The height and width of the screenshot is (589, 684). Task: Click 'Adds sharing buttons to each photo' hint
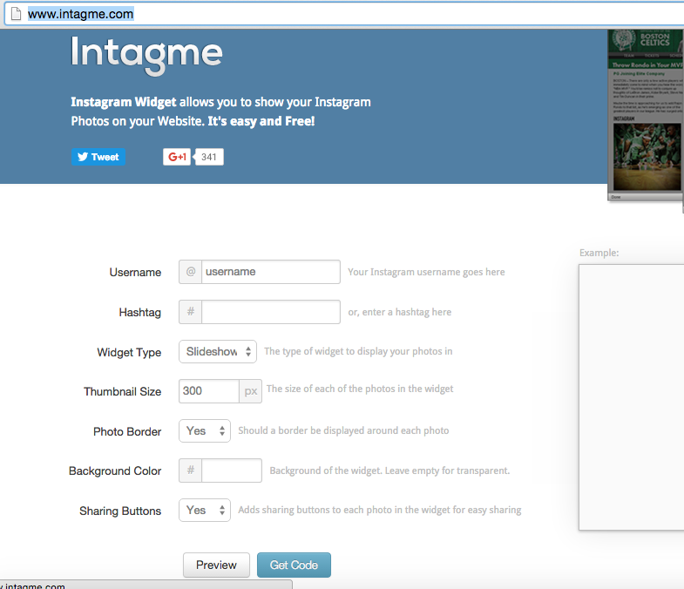tap(380, 510)
